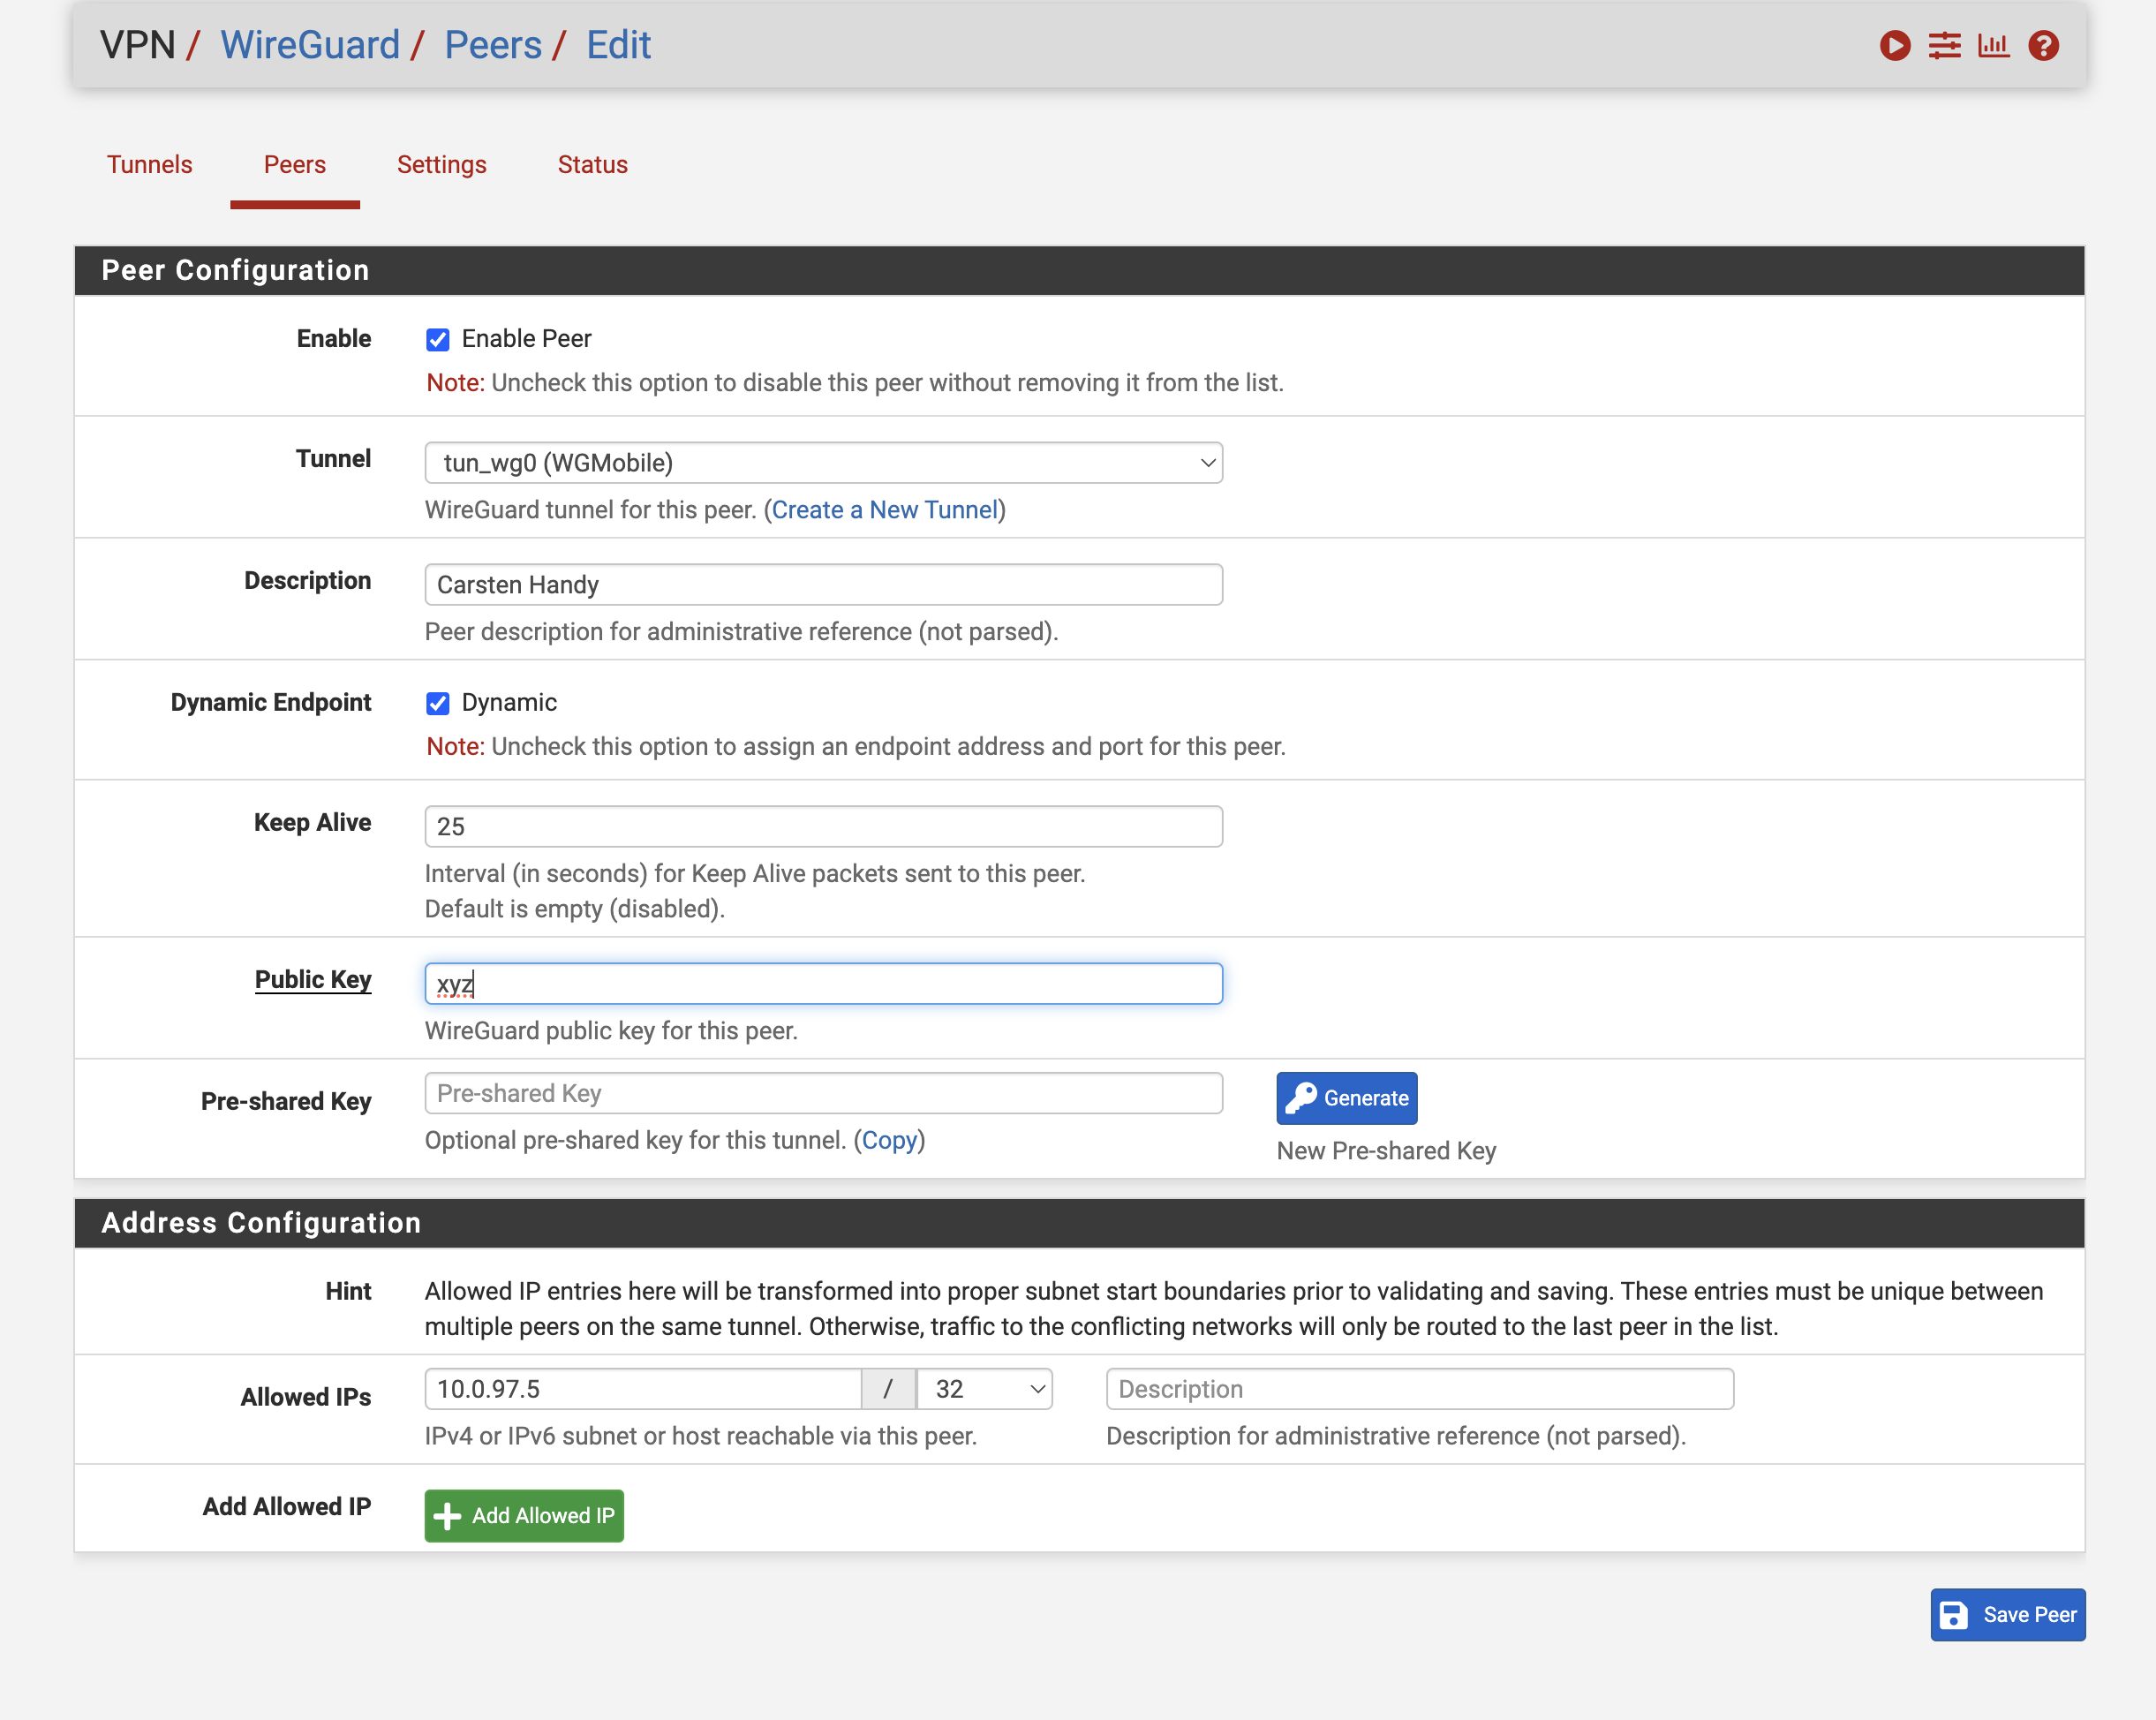
Task: Click the Public Key input field
Action: coord(823,984)
